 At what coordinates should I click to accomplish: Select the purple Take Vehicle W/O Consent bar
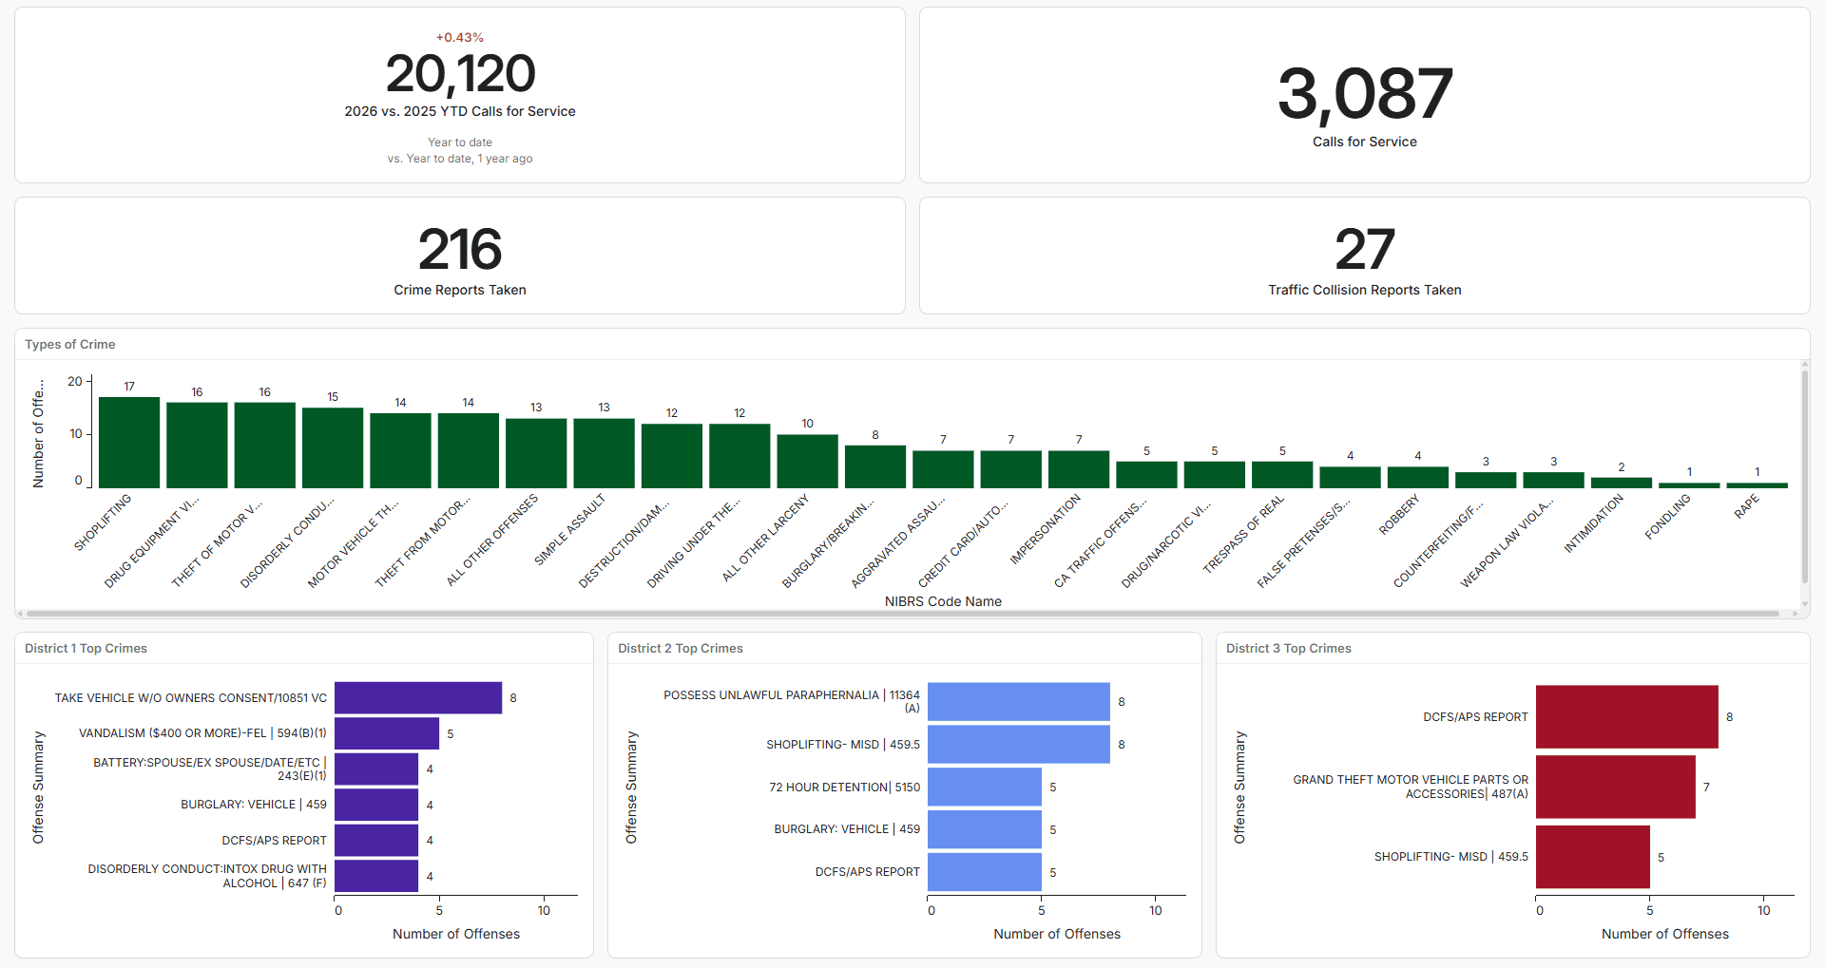418,698
